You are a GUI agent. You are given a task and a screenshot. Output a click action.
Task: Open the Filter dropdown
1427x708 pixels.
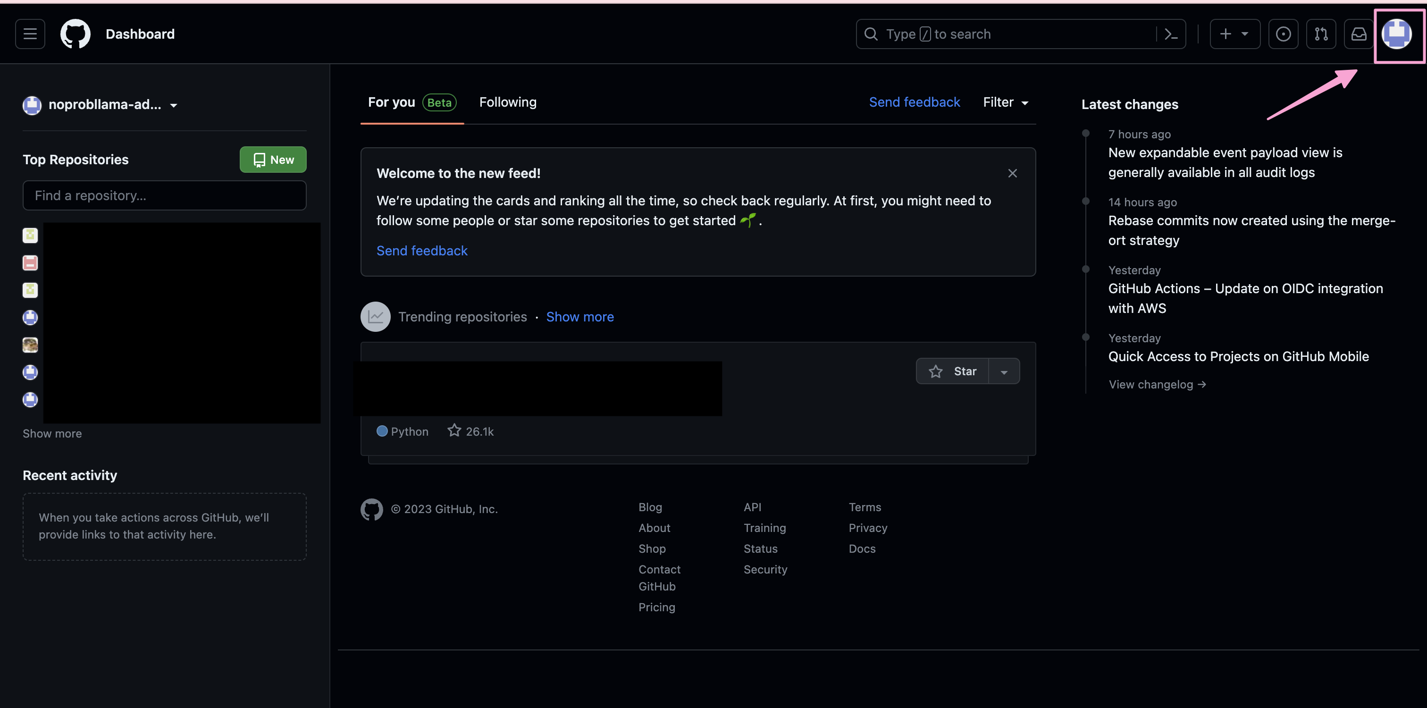(1006, 102)
